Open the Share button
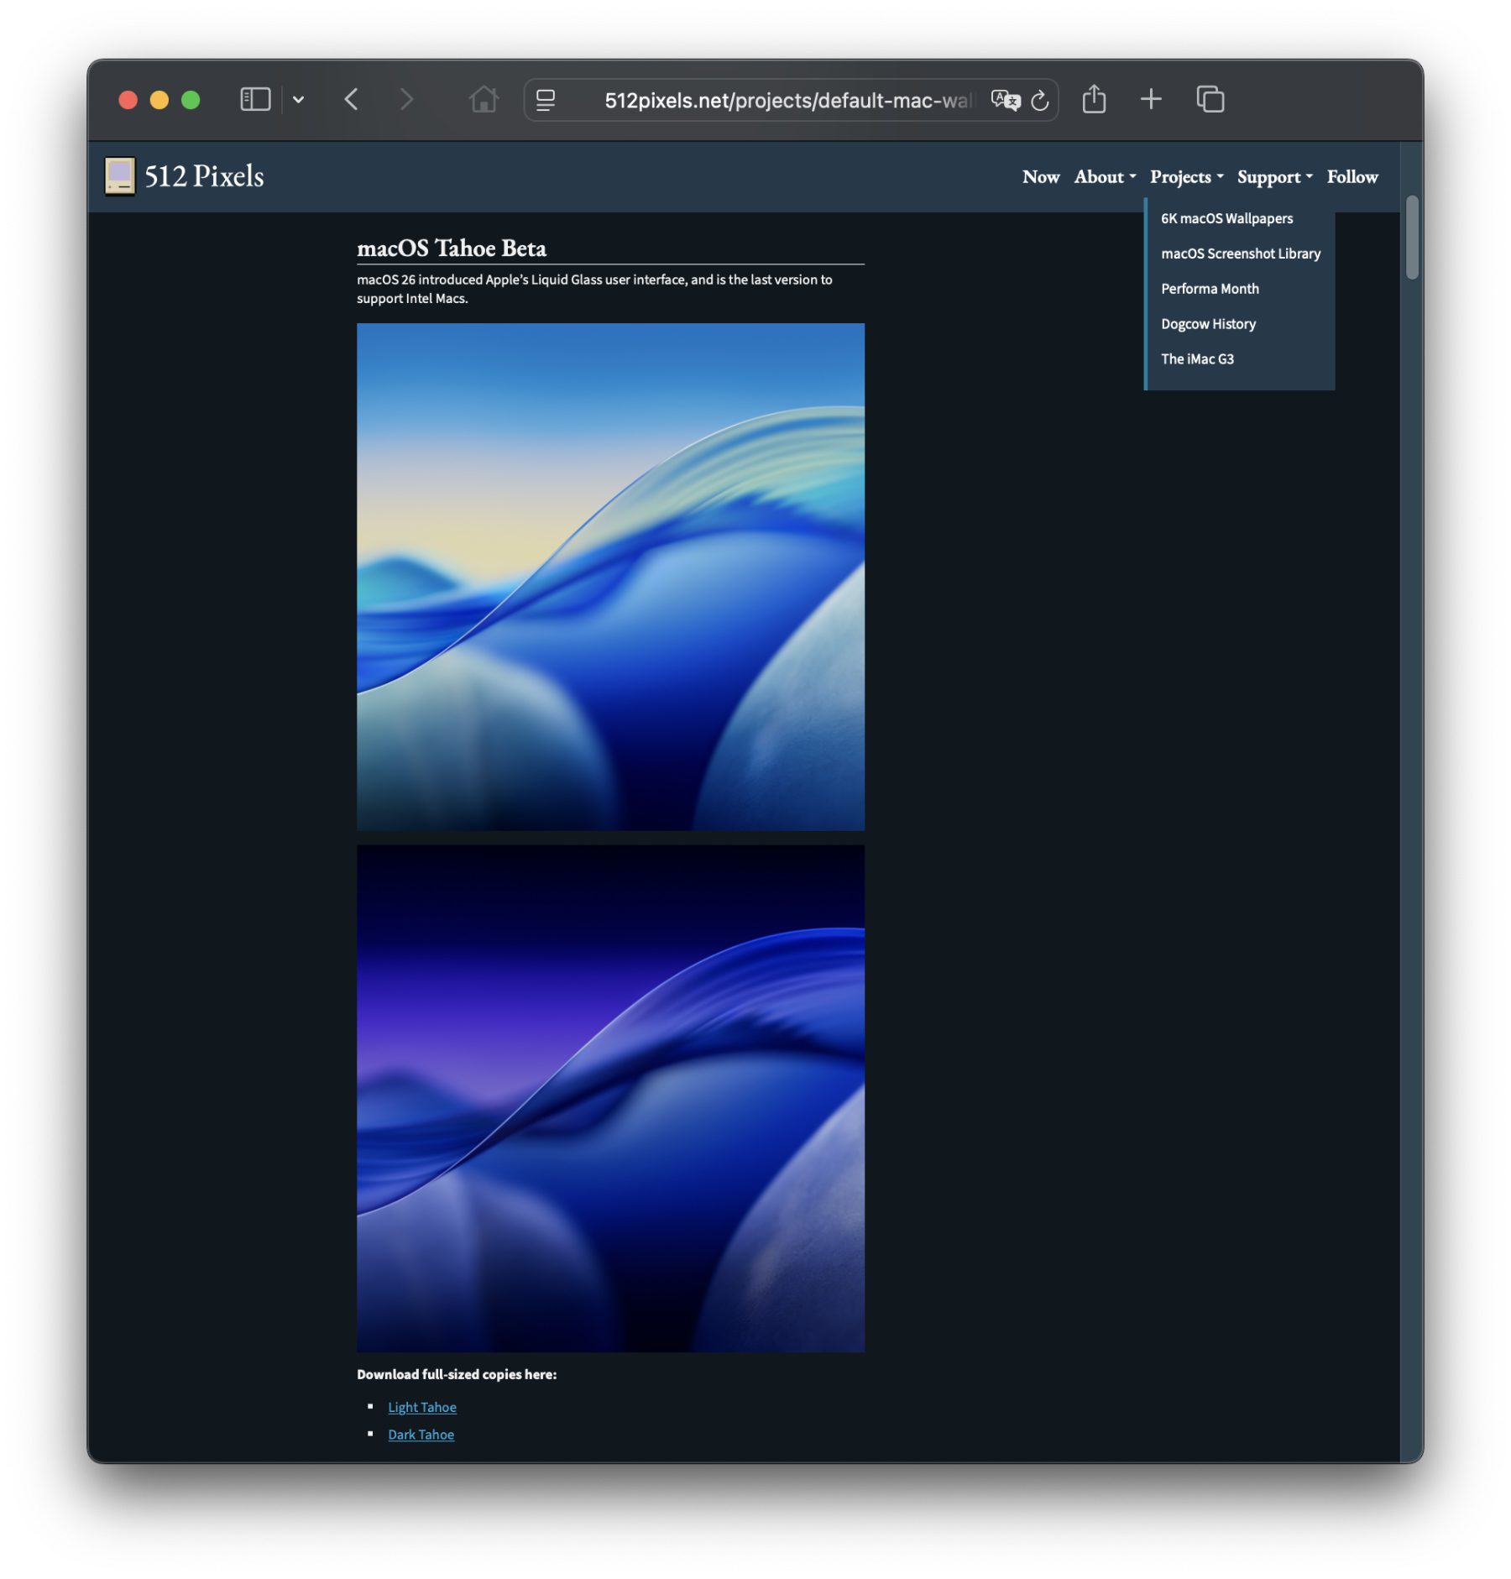 tap(1094, 99)
